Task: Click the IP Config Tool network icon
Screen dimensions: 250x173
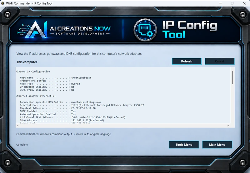Action: [145, 30]
